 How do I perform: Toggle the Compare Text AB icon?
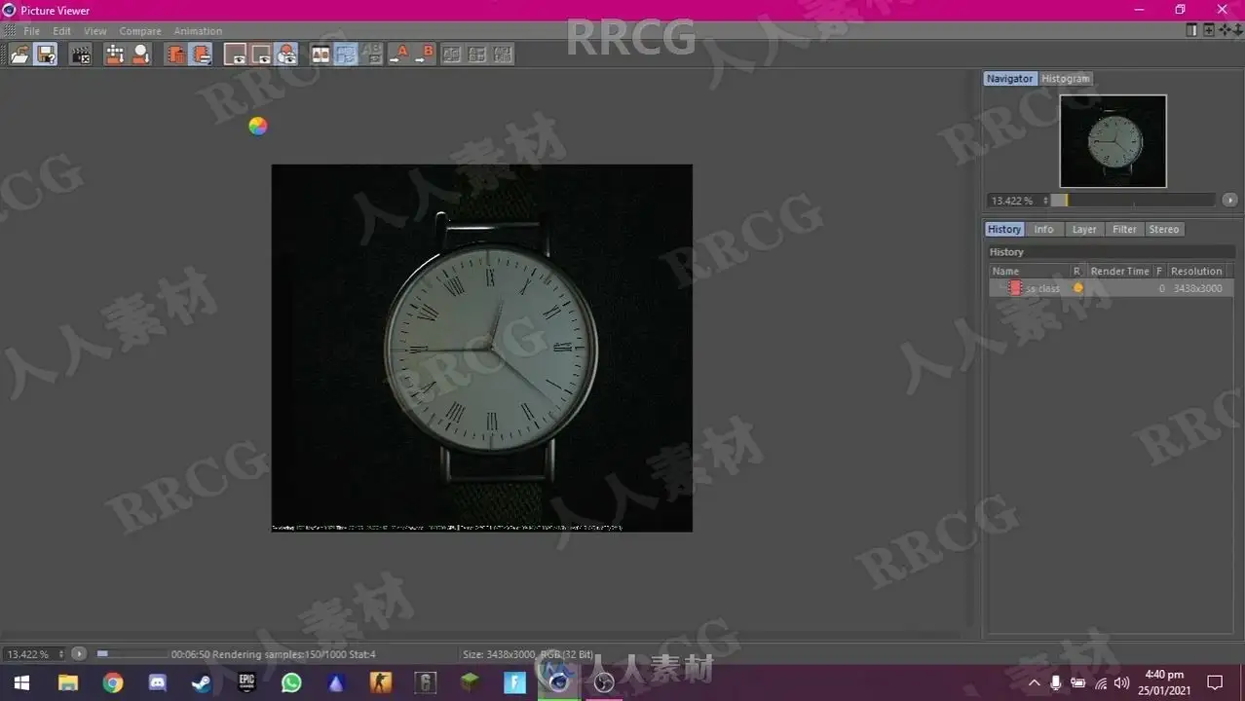point(371,55)
